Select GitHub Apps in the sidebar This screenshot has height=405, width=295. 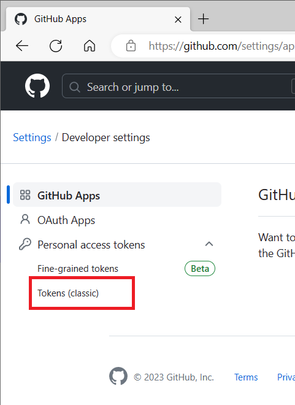[117, 195]
